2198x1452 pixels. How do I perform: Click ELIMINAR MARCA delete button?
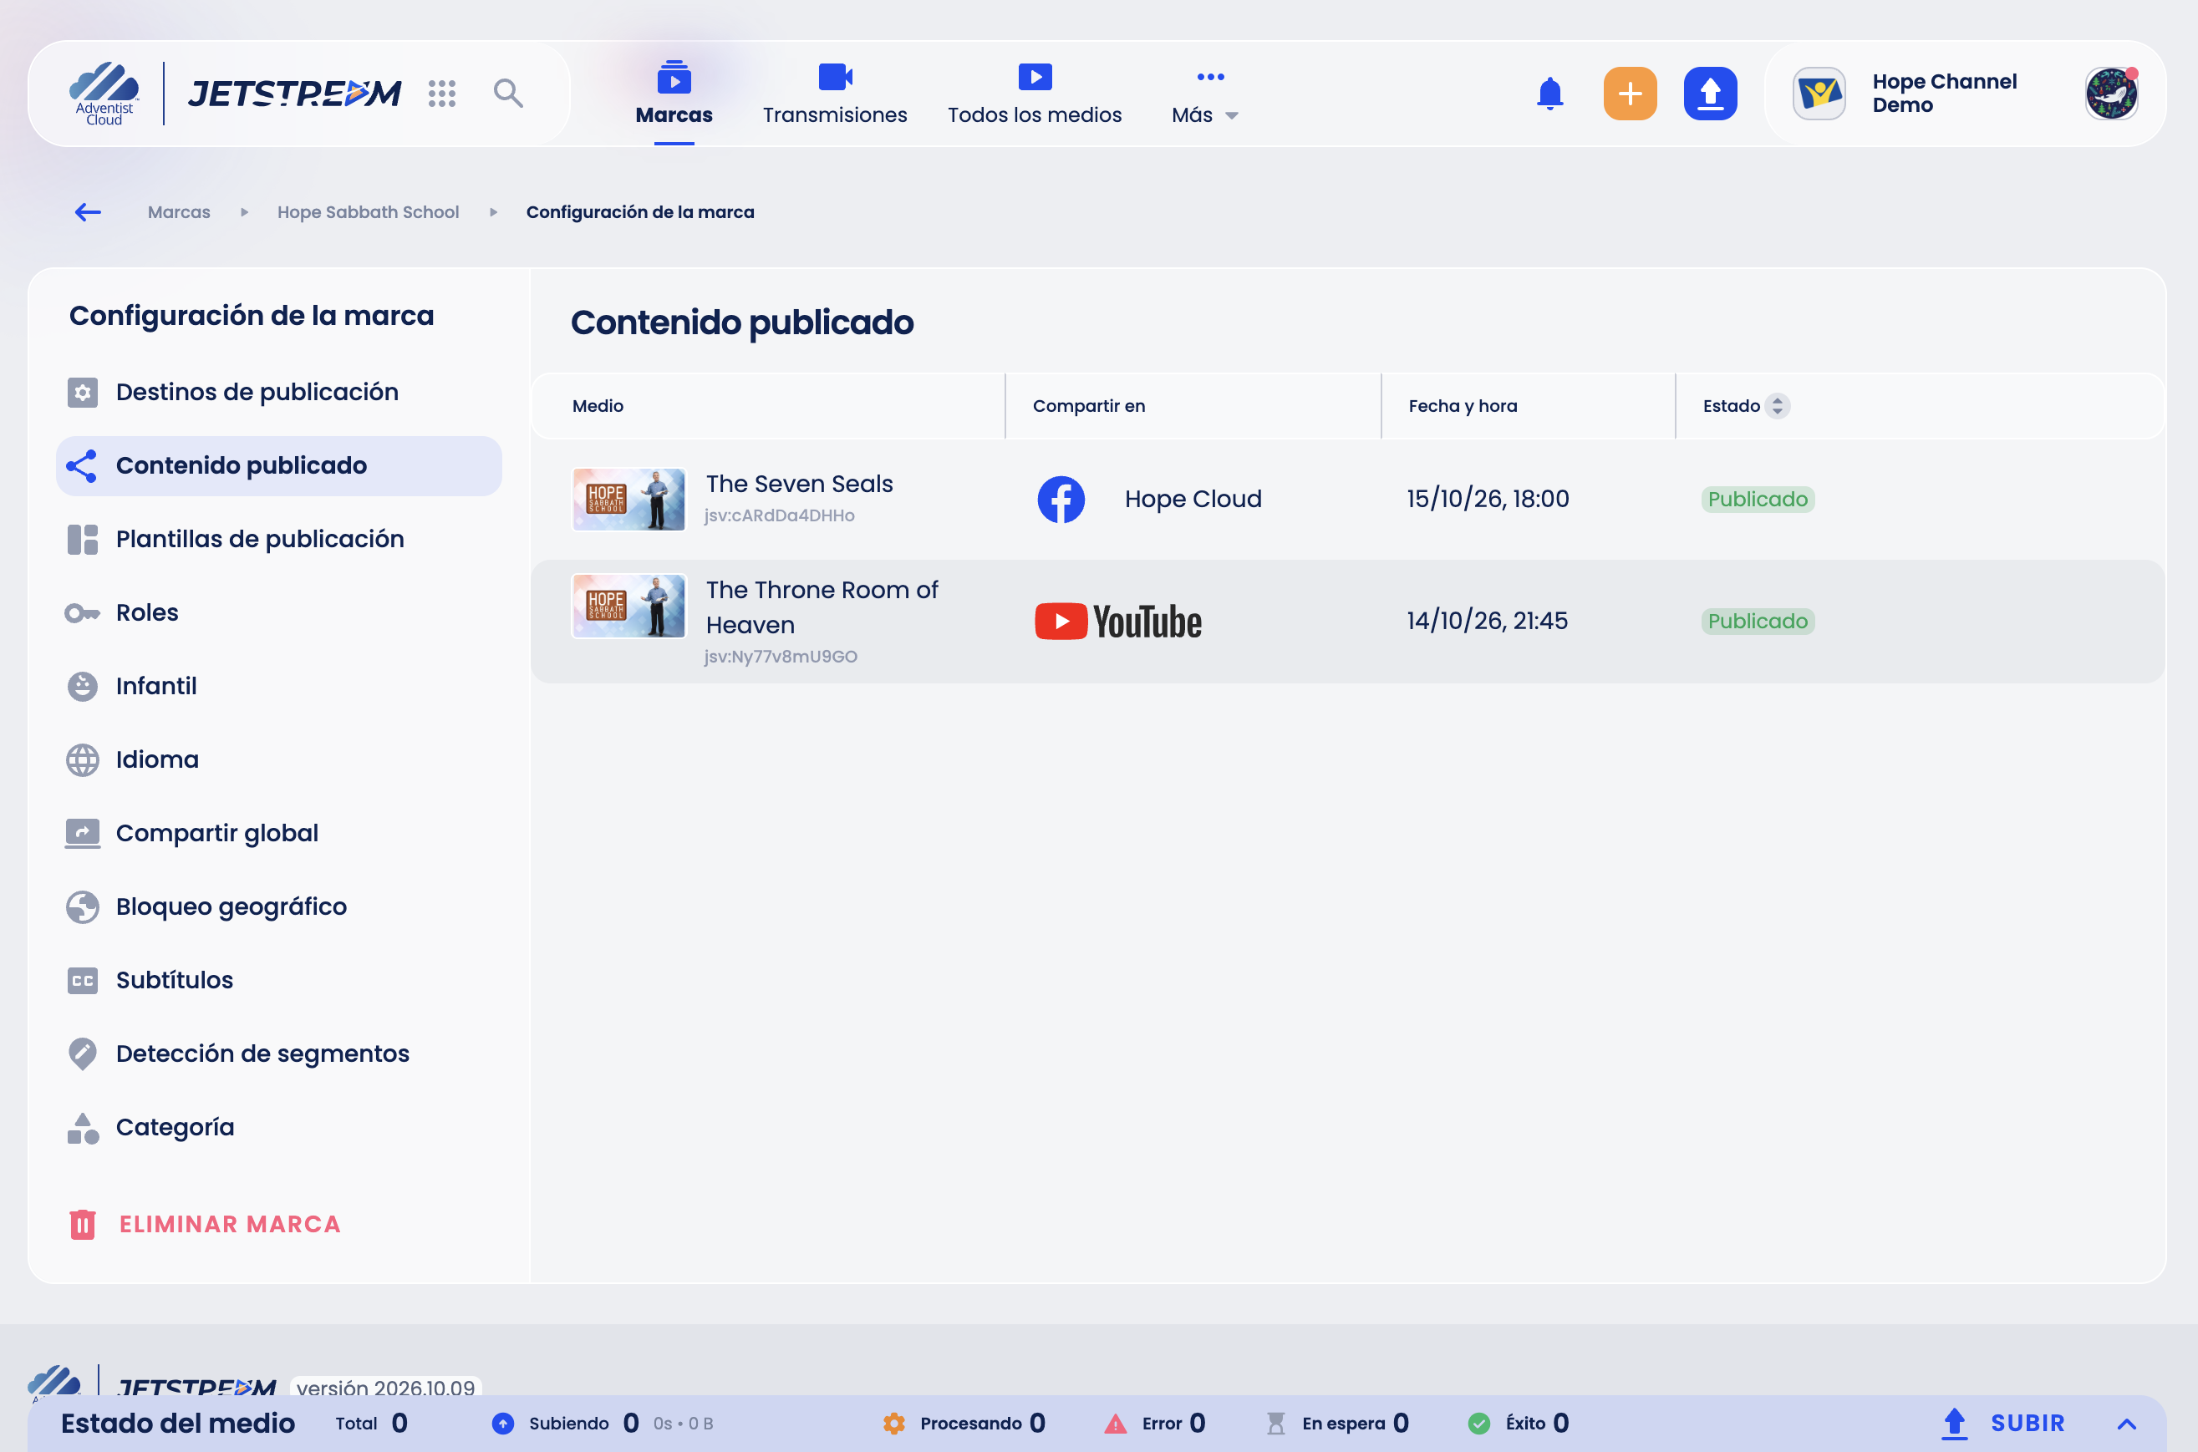tap(205, 1224)
